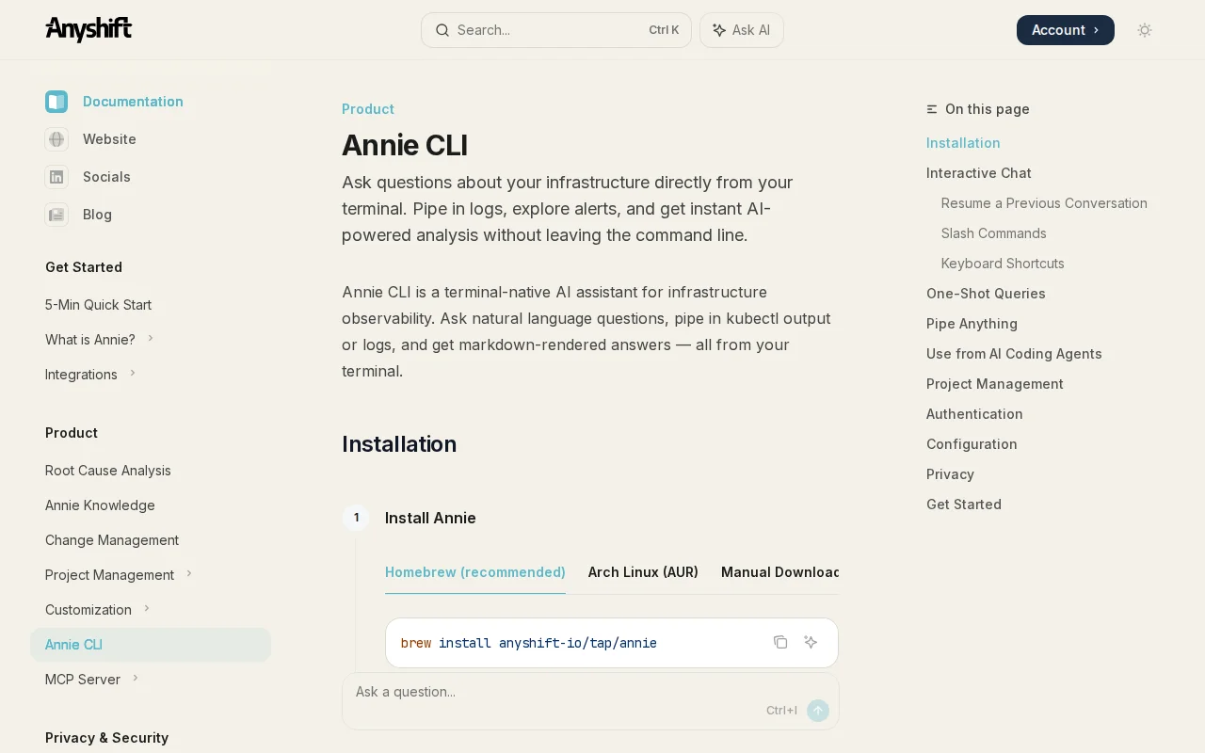
Task: Open 5-Min Quick Start page
Action: [98, 305]
